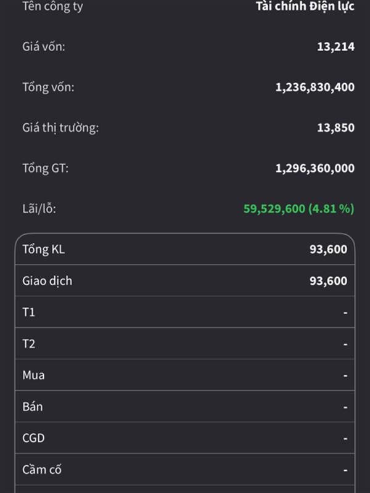Click the Mua row

click(185, 375)
